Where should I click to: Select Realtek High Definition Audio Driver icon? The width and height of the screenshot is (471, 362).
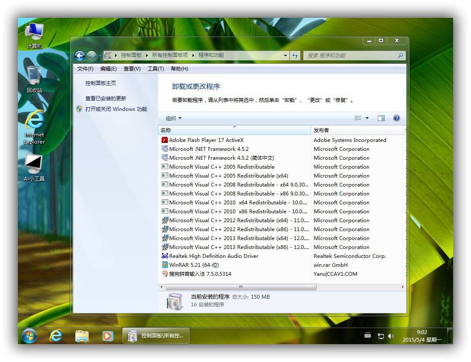tap(165, 256)
